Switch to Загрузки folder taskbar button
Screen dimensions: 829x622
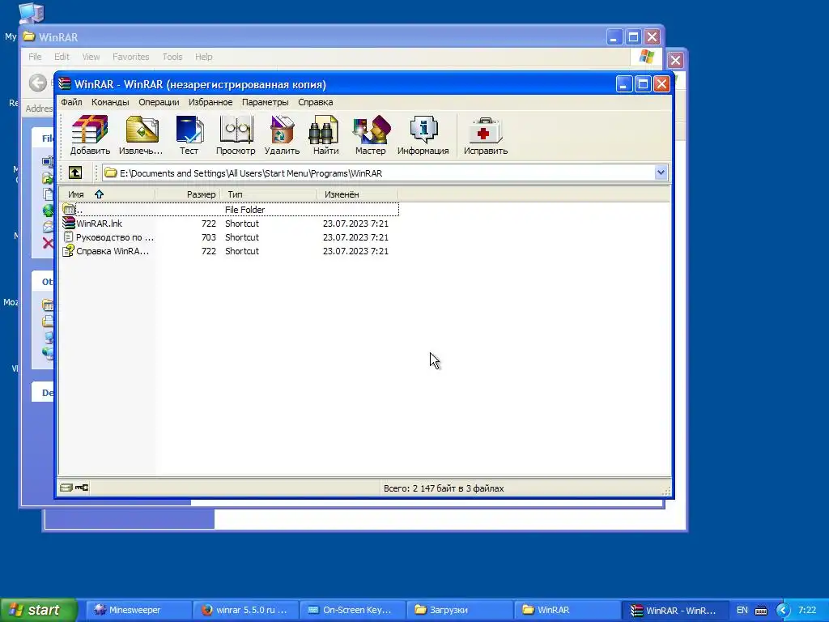pos(460,610)
